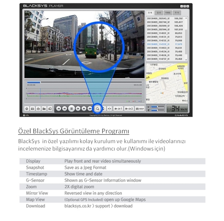Skip to the next recording

(84, 109)
